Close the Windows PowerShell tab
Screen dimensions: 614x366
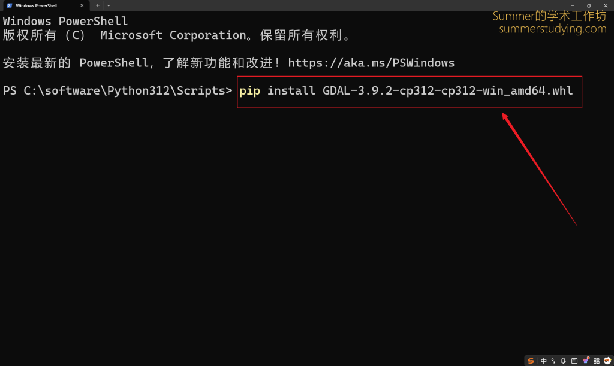pyautogui.click(x=82, y=5)
